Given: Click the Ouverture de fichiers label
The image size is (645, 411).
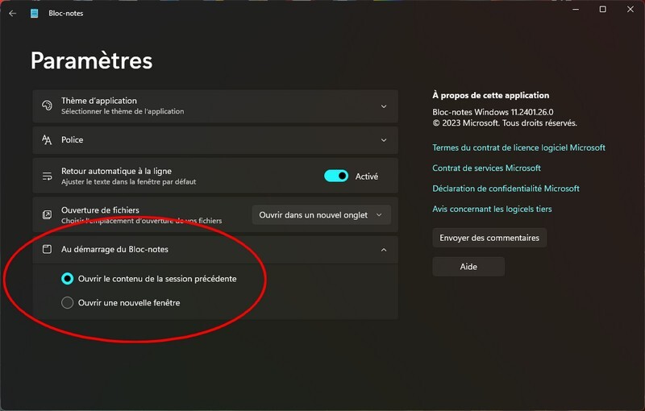Looking at the screenshot, I should pyautogui.click(x=100, y=210).
